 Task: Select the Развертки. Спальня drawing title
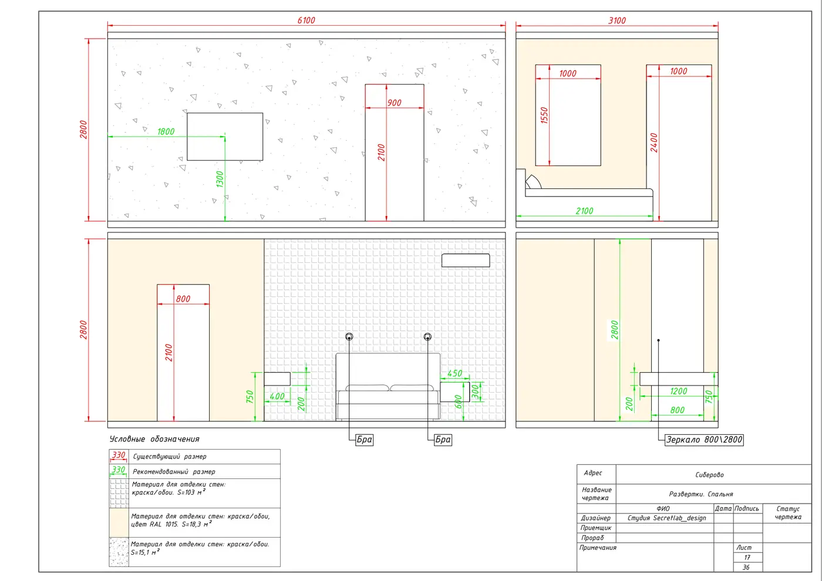(701, 494)
